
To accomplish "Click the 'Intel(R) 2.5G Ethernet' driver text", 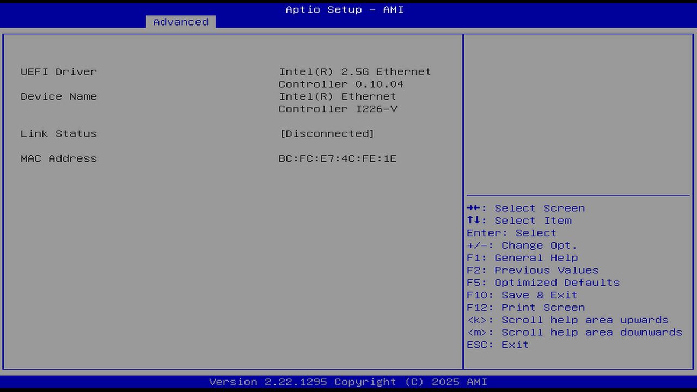I will point(355,71).
